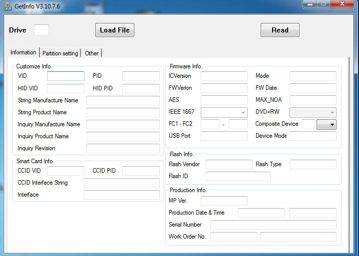The image size is (359, 256).
Task: Focus the VID field
Action: pyautogui.click(x=65, y=76)
